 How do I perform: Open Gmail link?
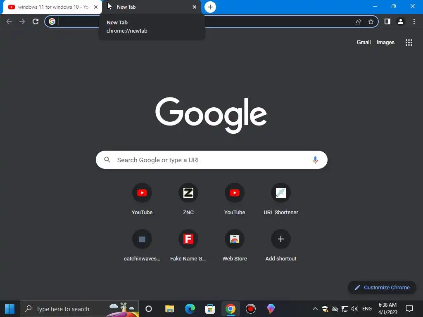[364, 43]
